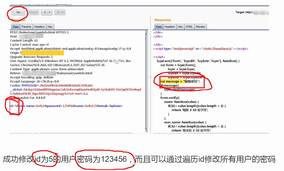Click the Cancel button
Viewport: 284px width, 171px height.
tap(33, 12)
